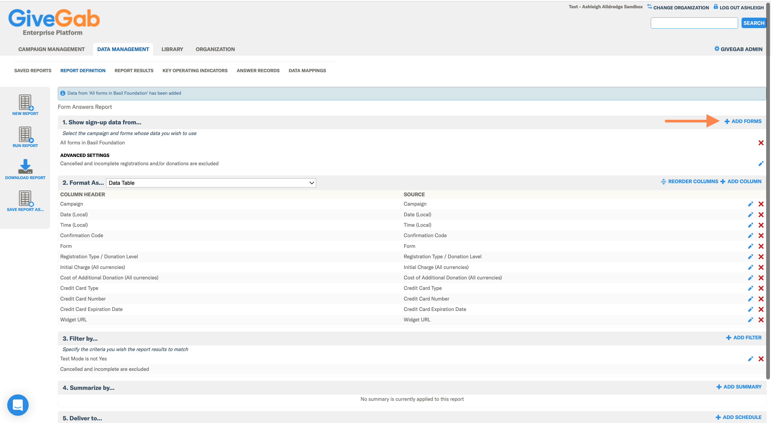The width and height of the screenshot is (771, 423).
Task: Delete Registration Type / Donation Level column
Action: [761, 257]
